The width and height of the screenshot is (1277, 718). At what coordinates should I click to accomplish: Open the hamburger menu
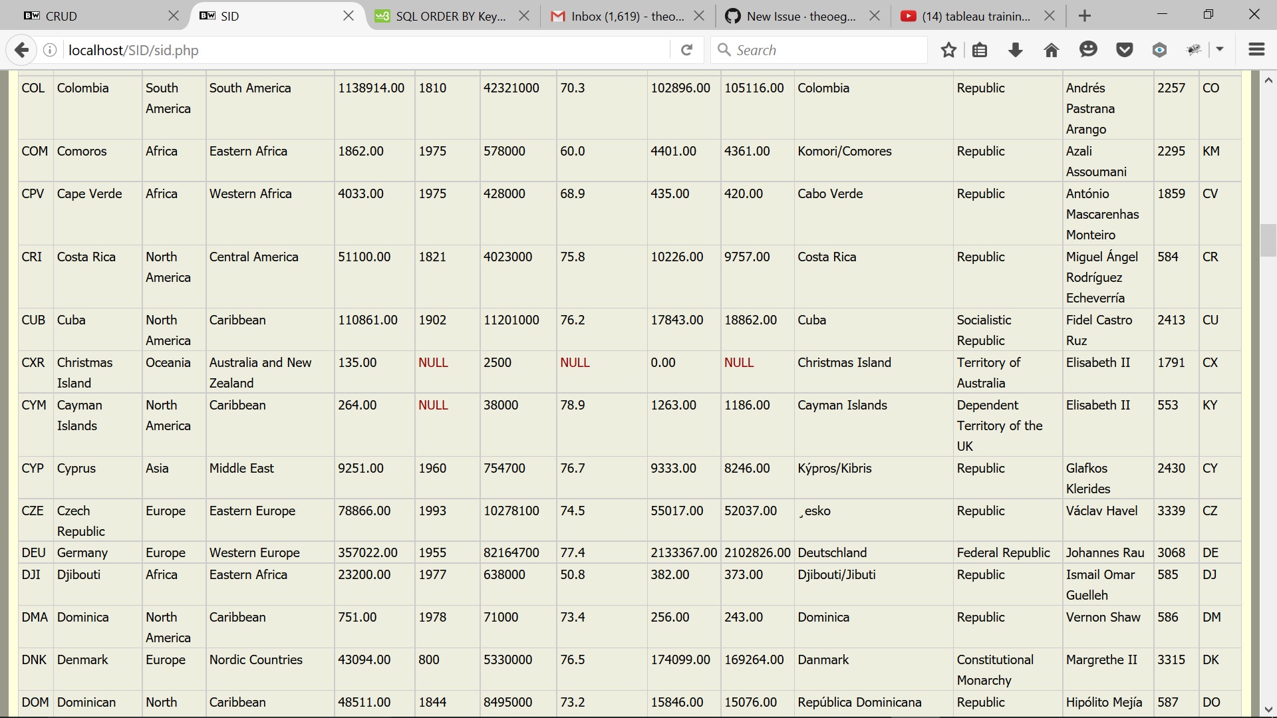tap(1256, 50)
